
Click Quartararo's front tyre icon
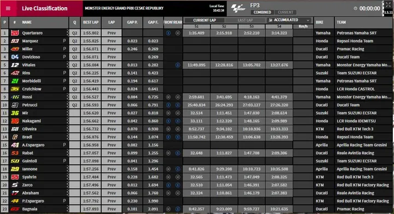point(169,33)
